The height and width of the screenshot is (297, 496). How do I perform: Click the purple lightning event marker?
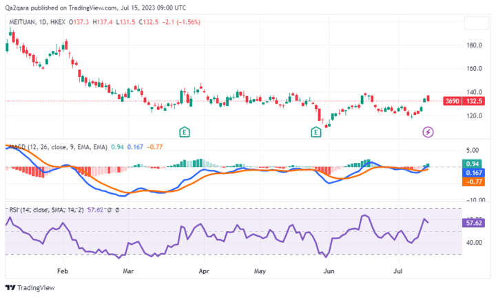(428, 131)
